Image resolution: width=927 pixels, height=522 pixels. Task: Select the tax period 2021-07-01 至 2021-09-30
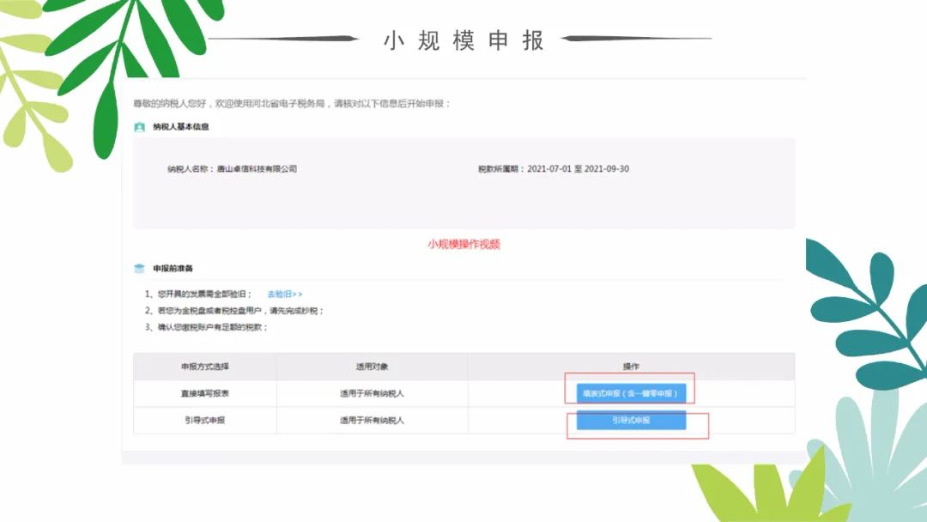578,169
